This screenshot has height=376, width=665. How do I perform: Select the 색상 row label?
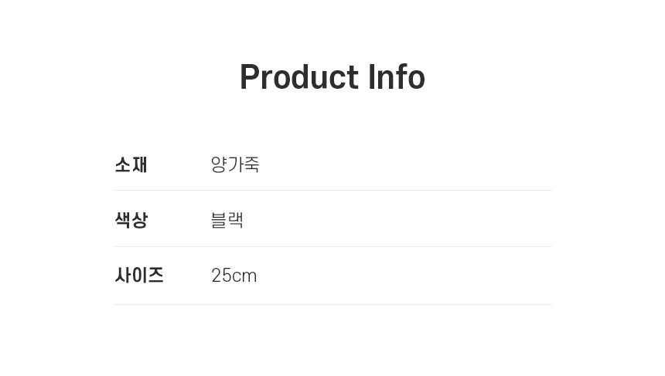[131, 220]
